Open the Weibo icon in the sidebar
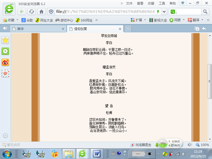 point(5,62)
